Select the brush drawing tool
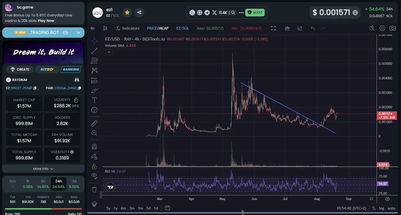The height and width of the screenshot is (215, 401). click(94, 90)
